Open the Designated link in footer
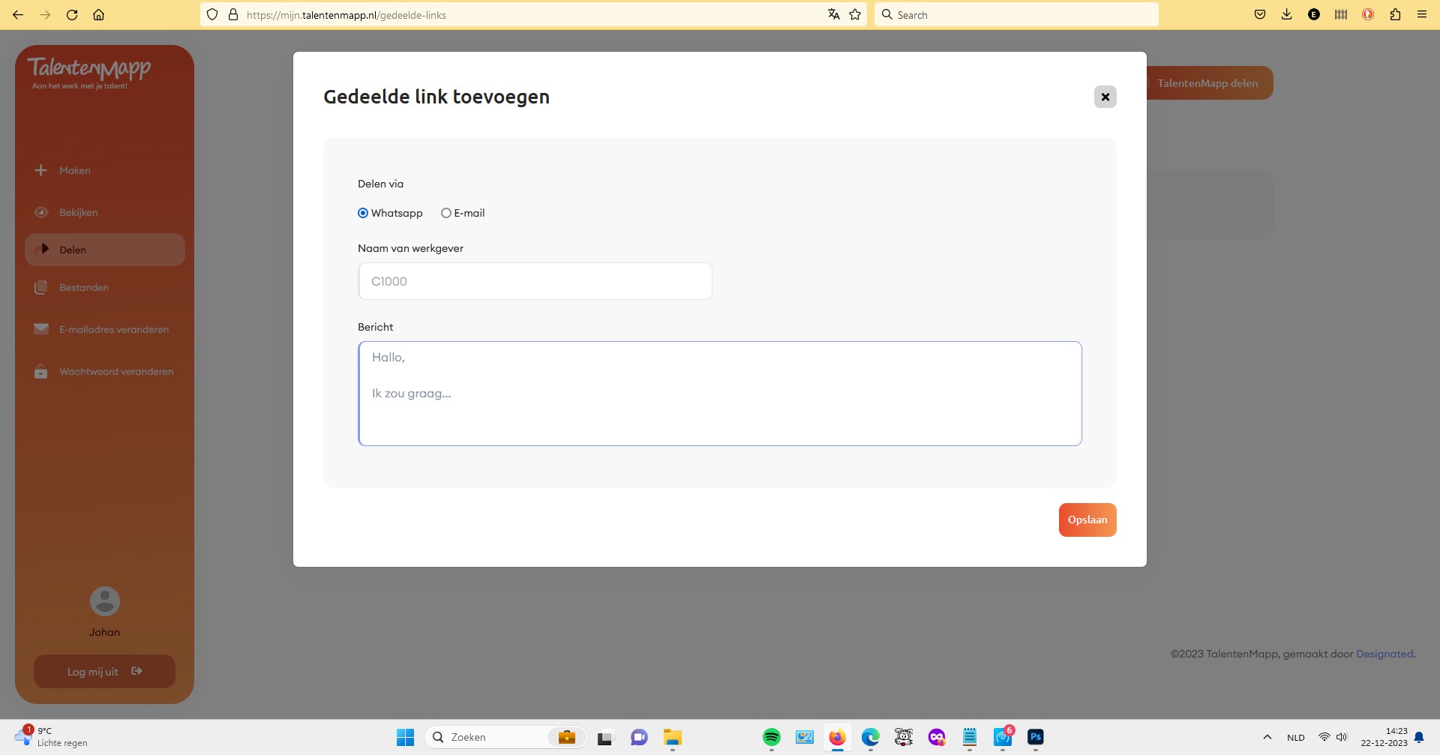1440x755 pixels. point(1384,654)
